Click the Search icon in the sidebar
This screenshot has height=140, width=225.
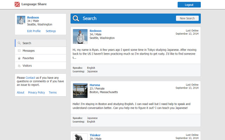click(19, 43)
